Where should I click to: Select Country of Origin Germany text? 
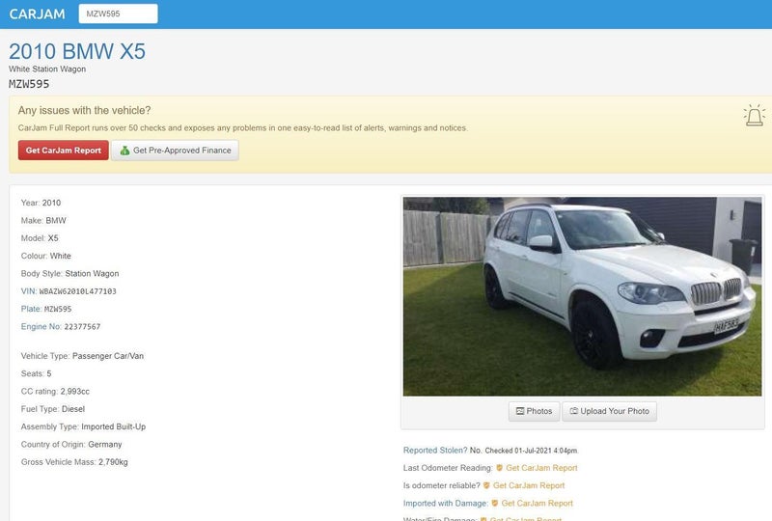click(71, 445)
